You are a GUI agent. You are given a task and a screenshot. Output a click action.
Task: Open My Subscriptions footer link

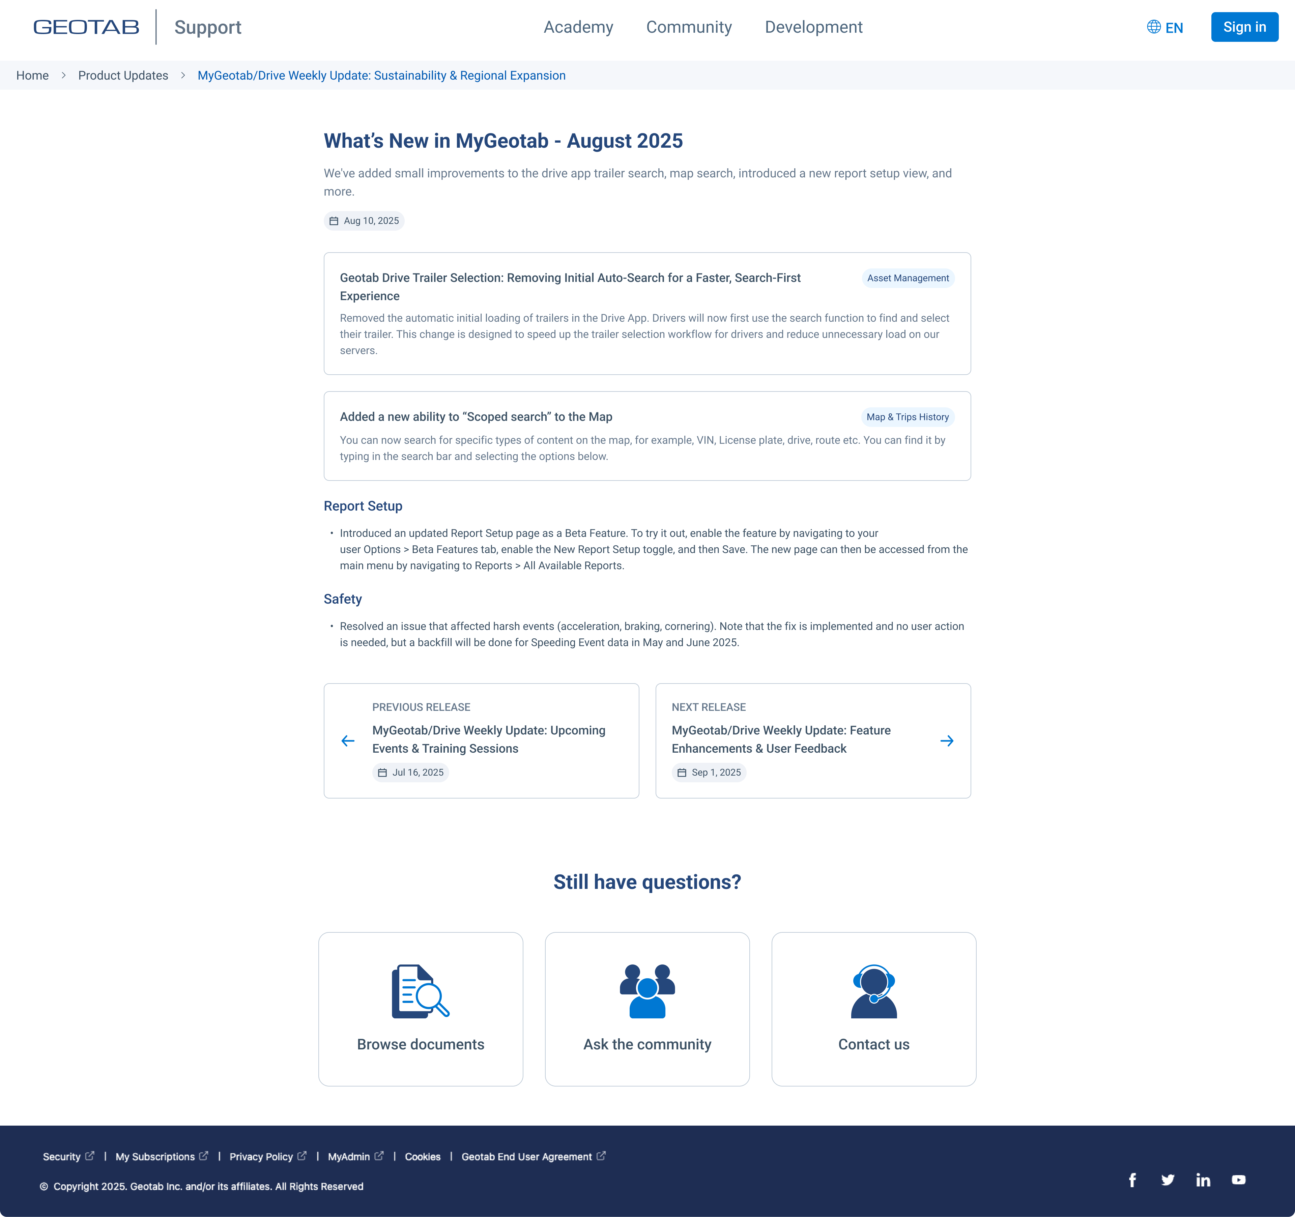[155, 1156]
